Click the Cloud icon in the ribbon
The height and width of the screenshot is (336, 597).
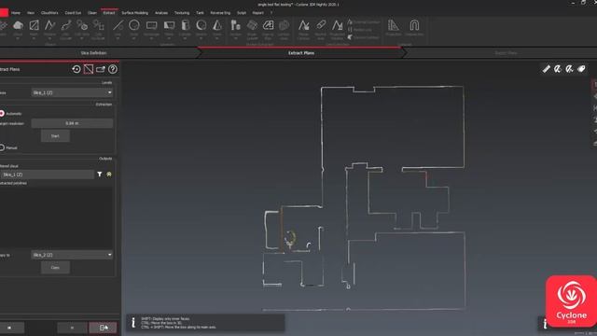pos(18,25)
